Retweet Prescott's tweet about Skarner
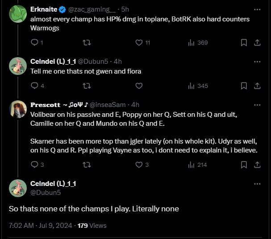 [x=87, y=165]
